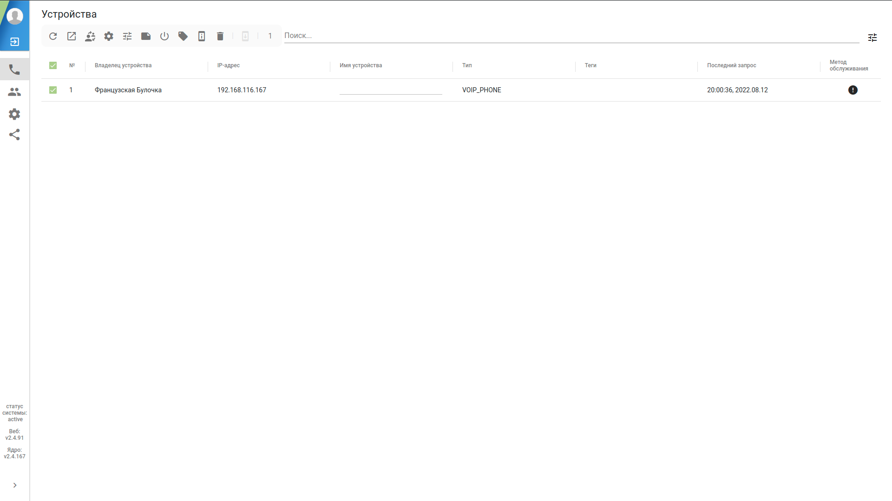
Task: Click the Поиск search field
Action: click(x=571, y=36)
